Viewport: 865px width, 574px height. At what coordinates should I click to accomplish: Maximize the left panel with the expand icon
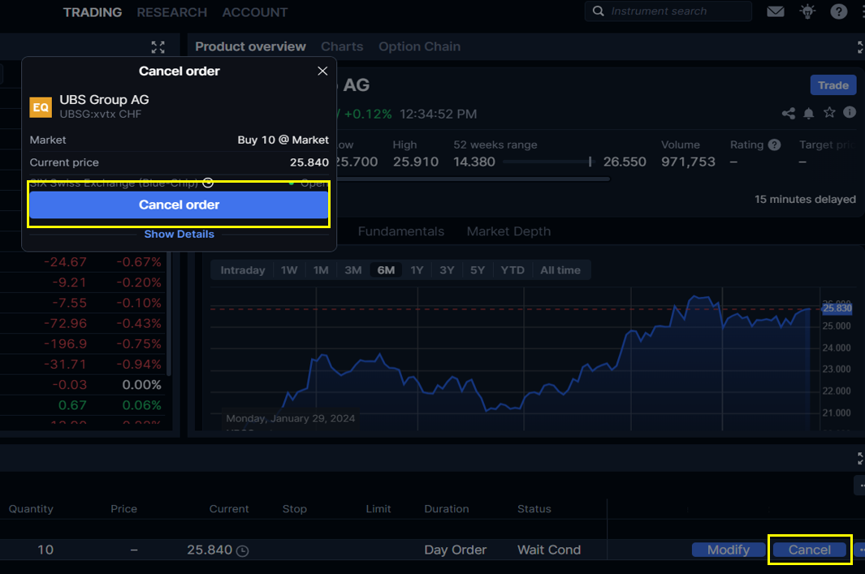(158, 47)
